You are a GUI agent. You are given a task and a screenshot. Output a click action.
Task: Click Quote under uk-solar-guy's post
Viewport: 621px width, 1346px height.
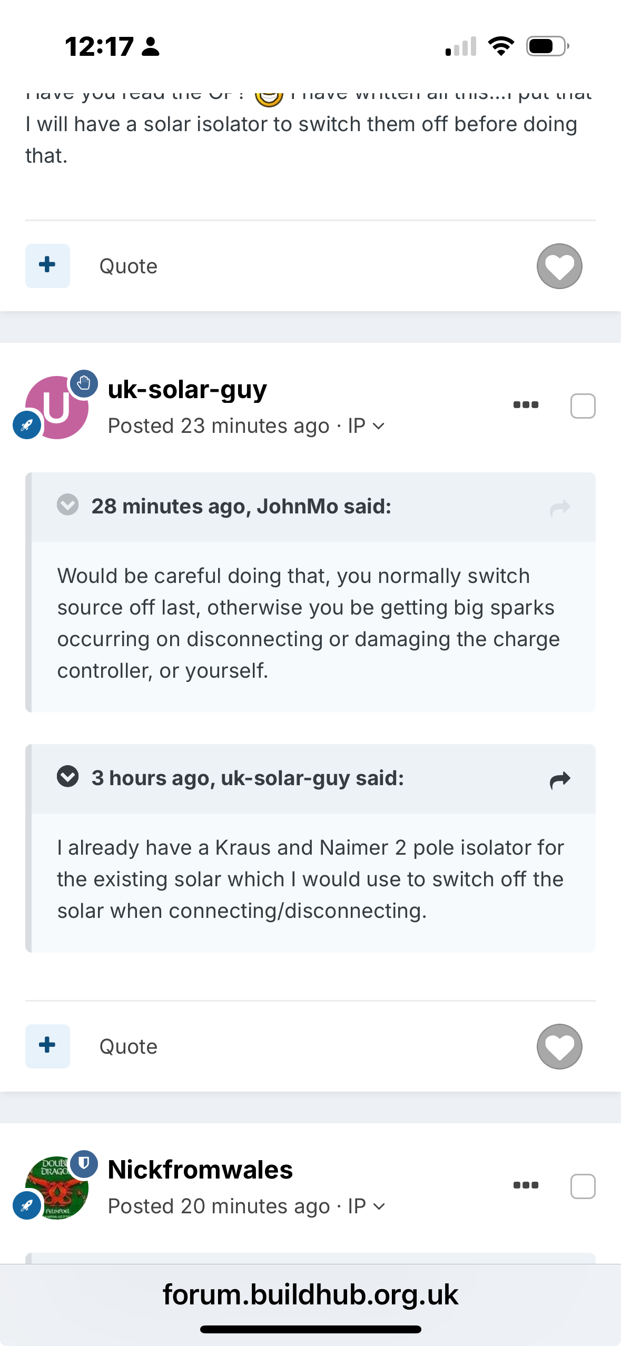point(129,1046)
